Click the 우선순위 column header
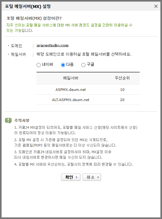 point(122,78)
